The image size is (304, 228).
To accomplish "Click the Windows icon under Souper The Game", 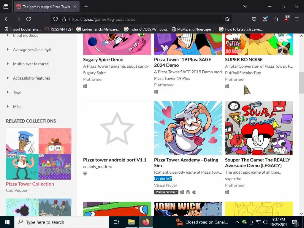I will click(x=227, y=192).
